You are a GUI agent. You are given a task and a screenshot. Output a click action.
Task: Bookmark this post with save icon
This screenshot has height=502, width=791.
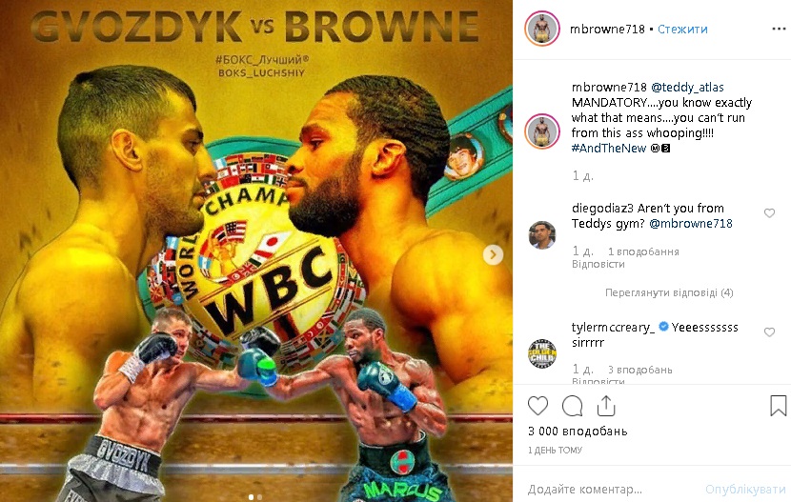click(778, 406)
